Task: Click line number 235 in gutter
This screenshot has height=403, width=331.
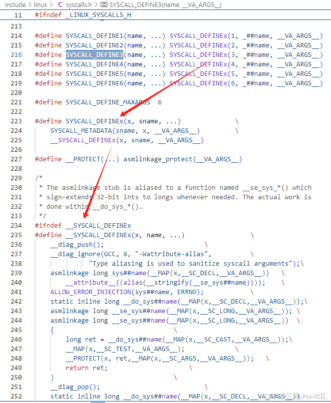Action: 16,235
